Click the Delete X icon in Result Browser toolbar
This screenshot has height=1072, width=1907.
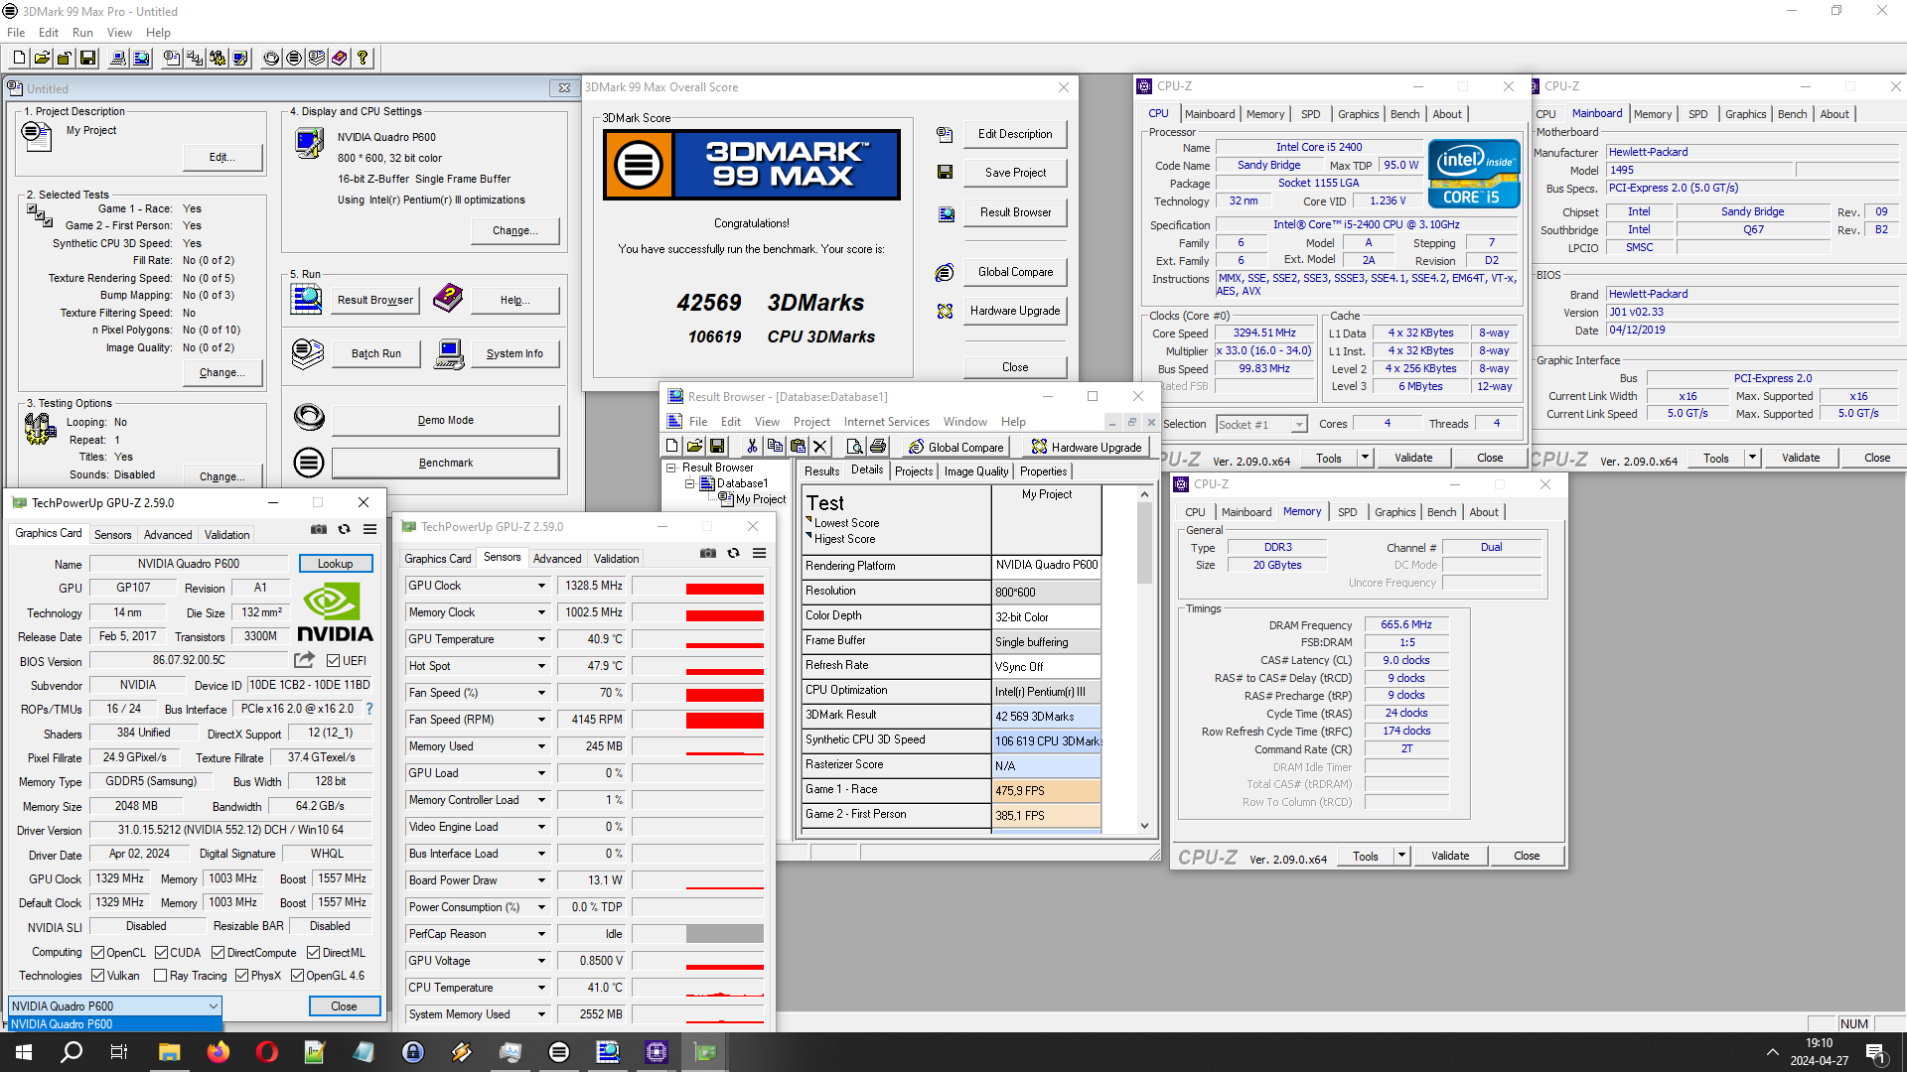click(820, 447)
